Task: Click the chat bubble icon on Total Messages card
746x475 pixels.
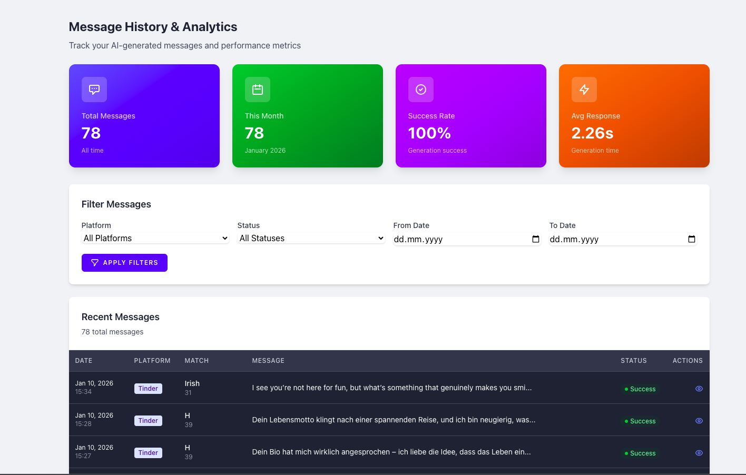Action: click(94, 90)
